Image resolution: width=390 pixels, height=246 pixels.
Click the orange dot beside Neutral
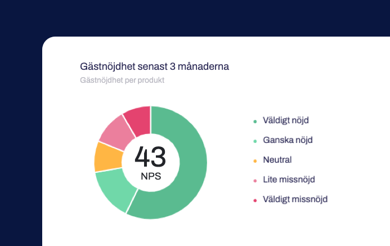click(255, 161)
